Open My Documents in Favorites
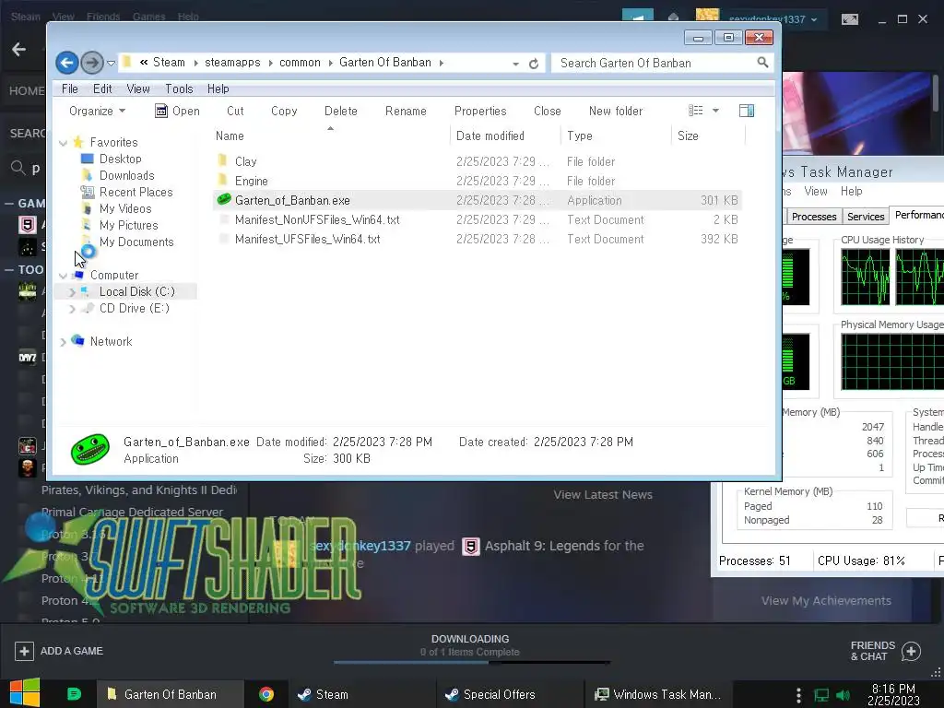 136,242
